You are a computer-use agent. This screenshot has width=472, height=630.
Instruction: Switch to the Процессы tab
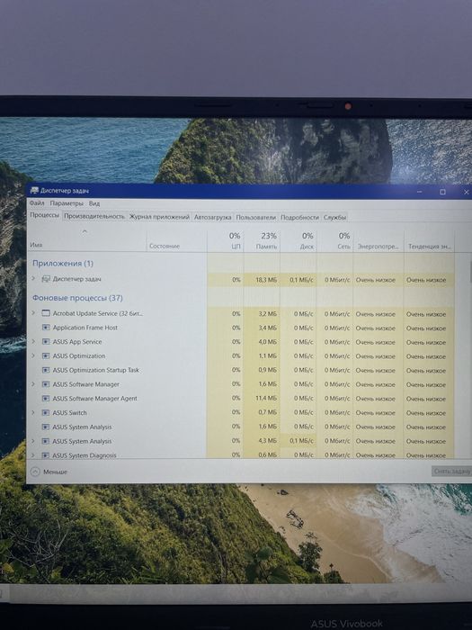45,215
